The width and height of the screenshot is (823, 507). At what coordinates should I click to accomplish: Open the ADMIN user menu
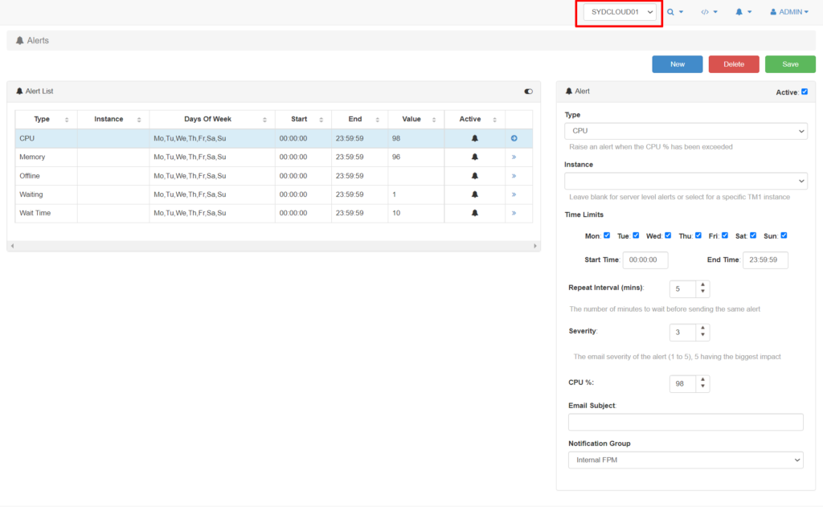[788, 12]
